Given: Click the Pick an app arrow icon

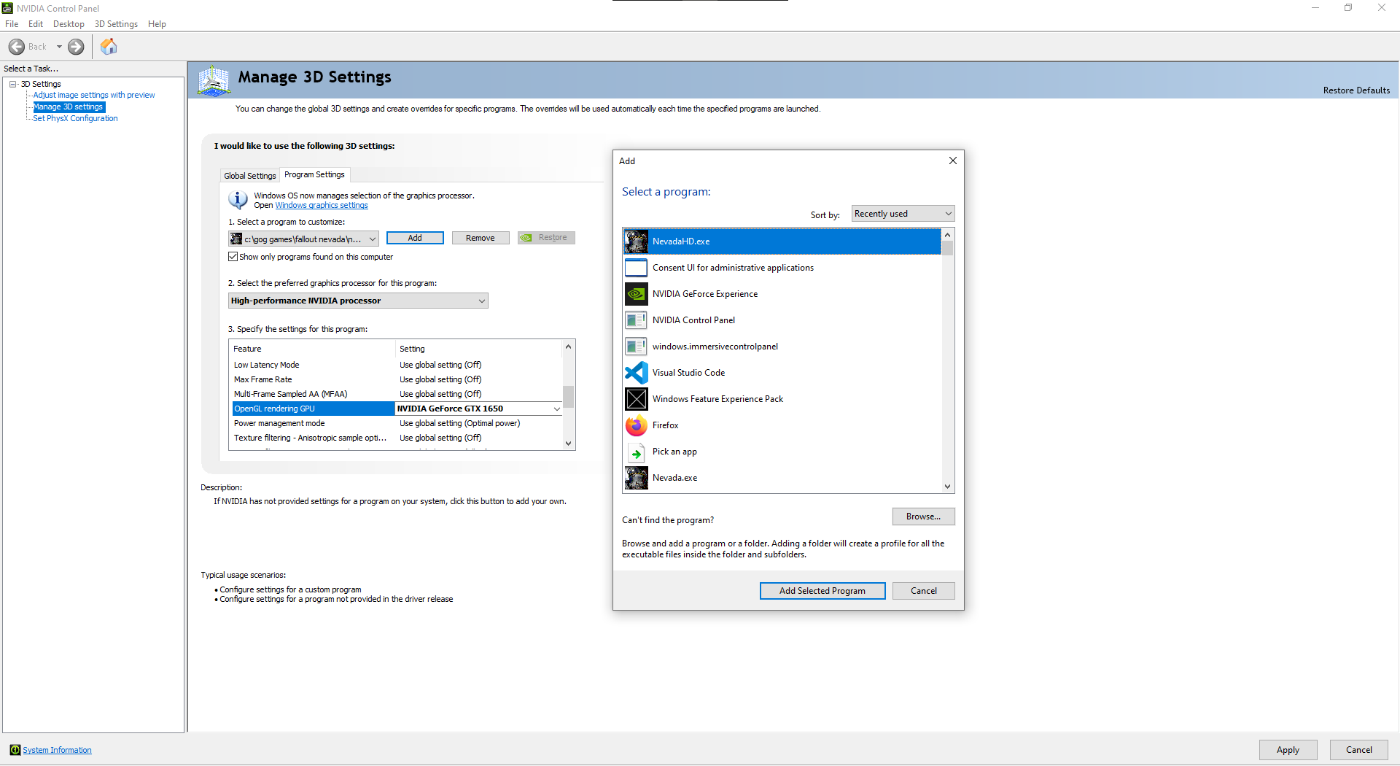Looking at the screenshot, I should (x=636, y=452).
